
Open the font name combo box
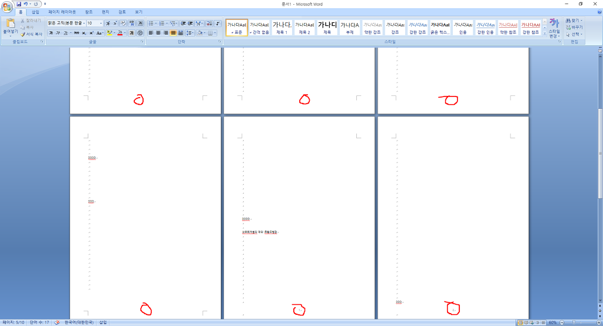point(66,24)
